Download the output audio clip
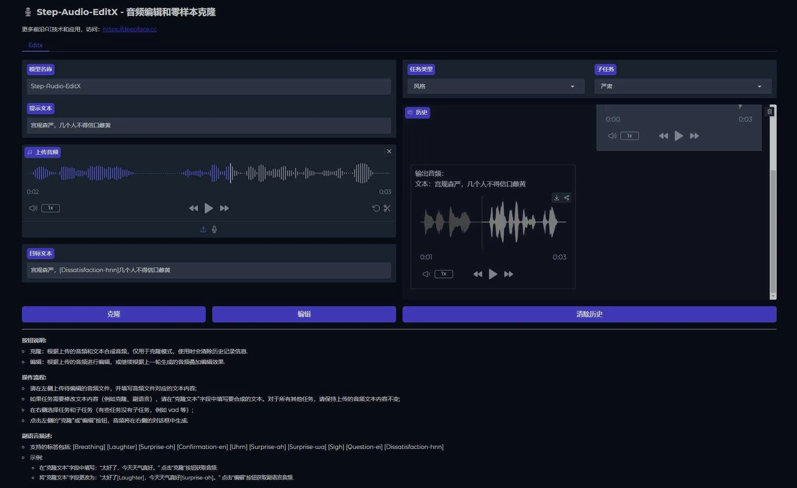The height and width of the screenshot is (488, 797). pyautogui.click(x=557, y=198)
